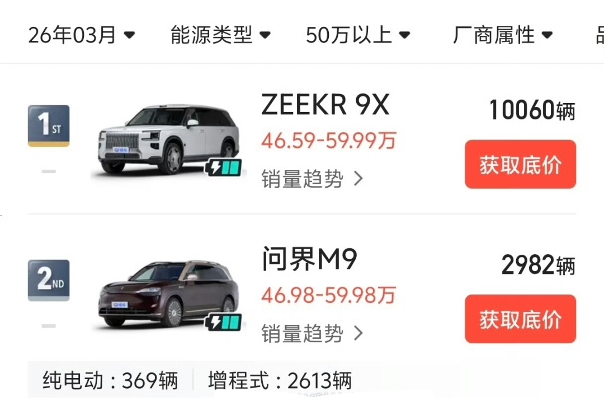This screenshot has width=604, height=406.
Task: Select the 纯电动：369辆 breakdown item
Action: pos(110,381)
